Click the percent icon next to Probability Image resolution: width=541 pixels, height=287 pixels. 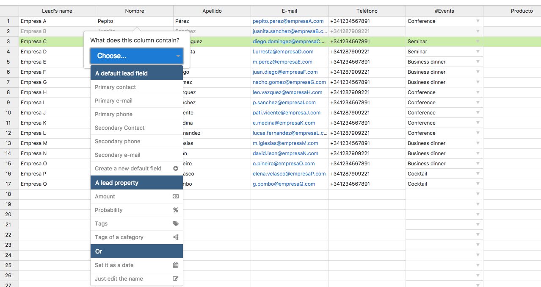[x=176, y=210]
